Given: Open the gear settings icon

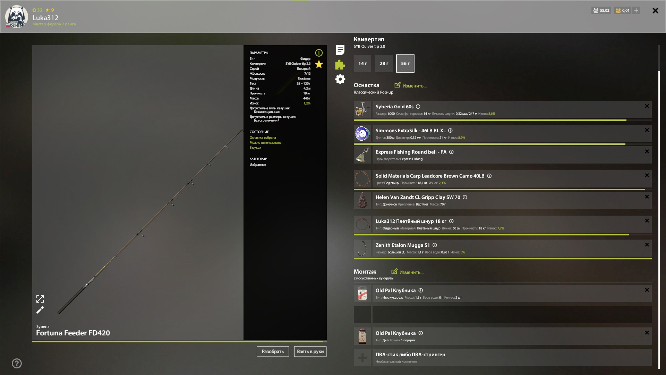Looking at the screenshot, I should click(340, 79).
